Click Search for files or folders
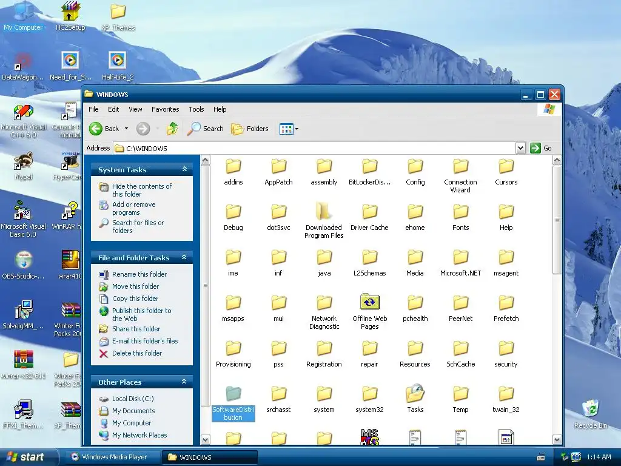621x466 pixels. tap(138, 227)
